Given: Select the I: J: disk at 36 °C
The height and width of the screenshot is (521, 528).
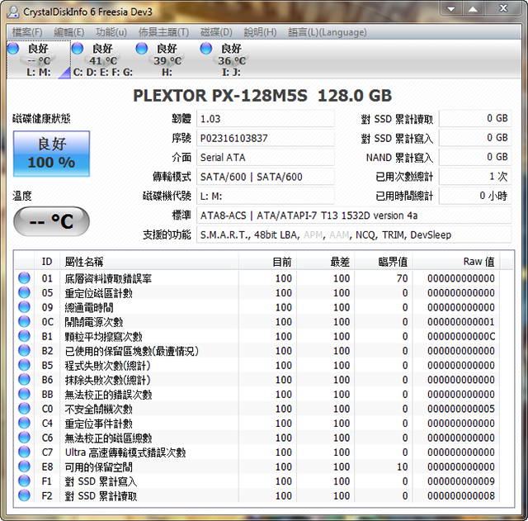Looking at the screenshot, I should pyautogui.click(x=231, y=60).
